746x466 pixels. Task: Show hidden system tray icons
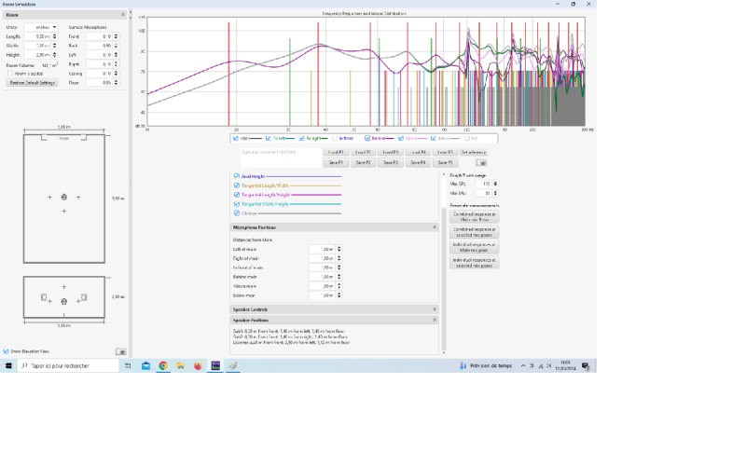523,365
